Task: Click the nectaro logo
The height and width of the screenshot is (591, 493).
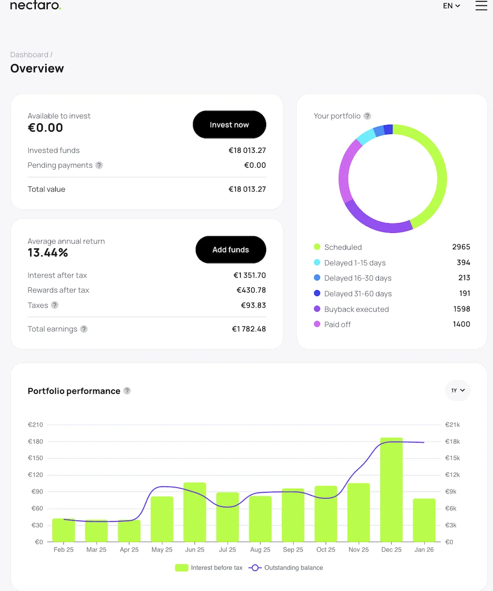Action: click(36, 6)
